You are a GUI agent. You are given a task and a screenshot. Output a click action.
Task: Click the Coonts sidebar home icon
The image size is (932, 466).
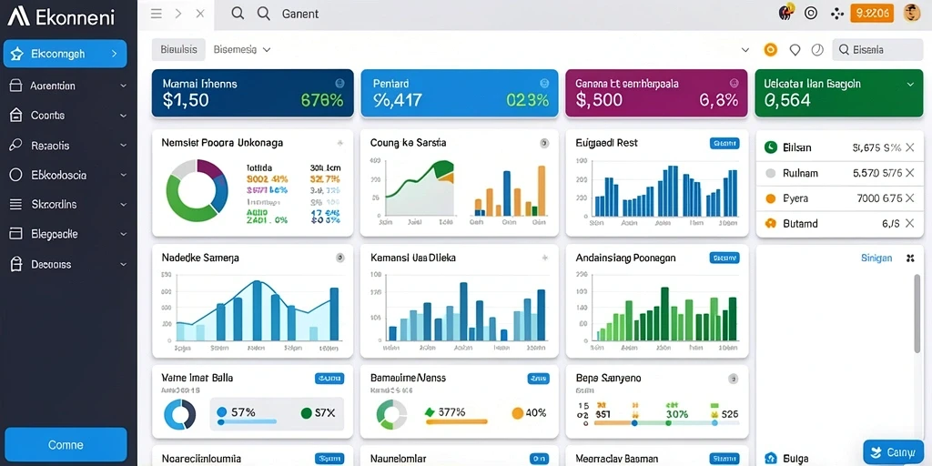click(16, 116)
